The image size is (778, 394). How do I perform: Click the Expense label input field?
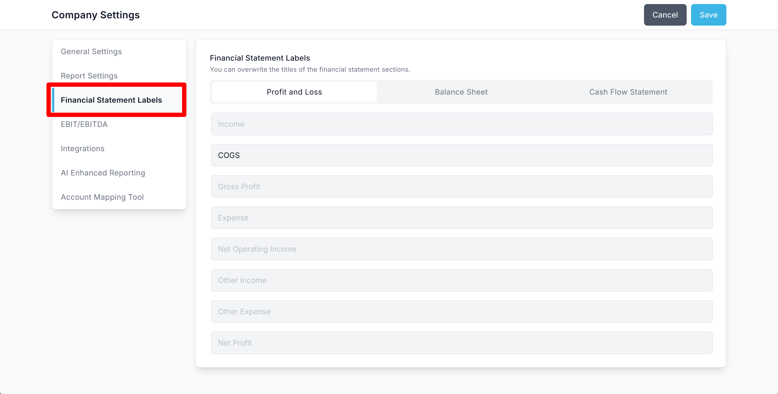pos(461,218)
